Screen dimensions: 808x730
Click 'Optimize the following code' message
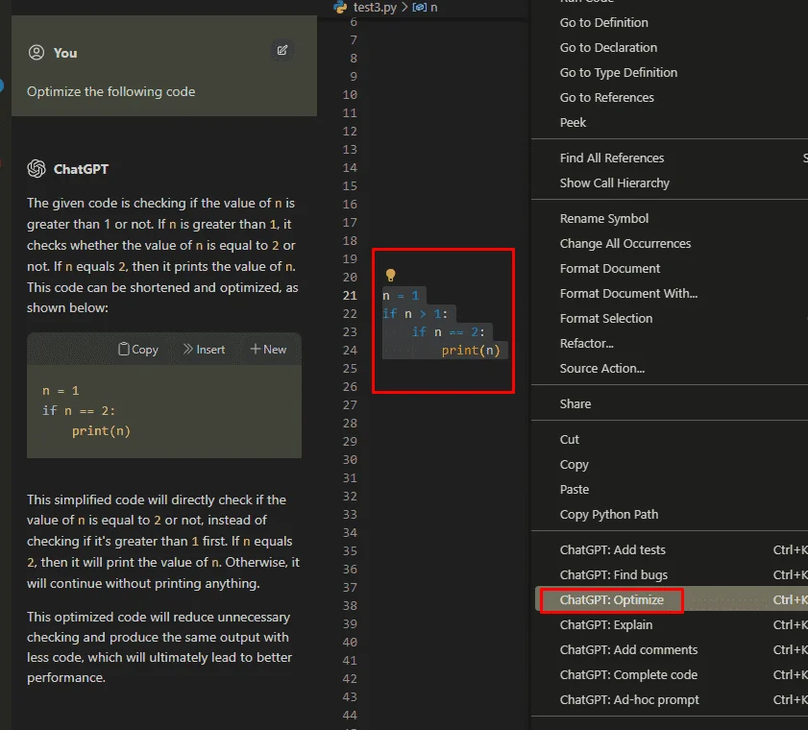[x=110, y=91]
